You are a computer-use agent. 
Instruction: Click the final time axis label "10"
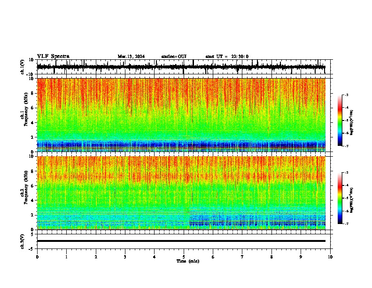tap(330, 257)
